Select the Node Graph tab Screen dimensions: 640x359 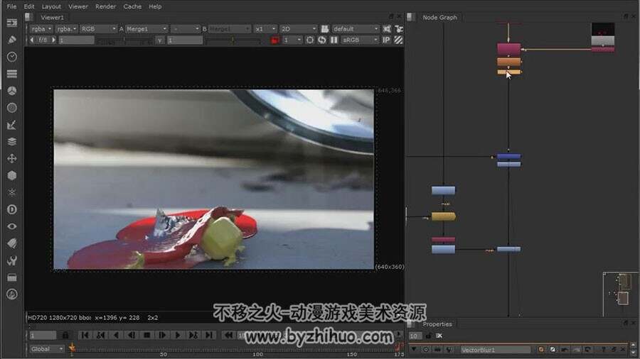coord(439,17)
